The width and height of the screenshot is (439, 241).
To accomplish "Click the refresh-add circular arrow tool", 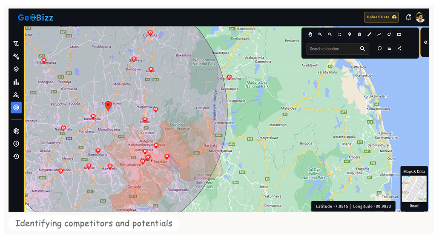I will pos(389,34).
